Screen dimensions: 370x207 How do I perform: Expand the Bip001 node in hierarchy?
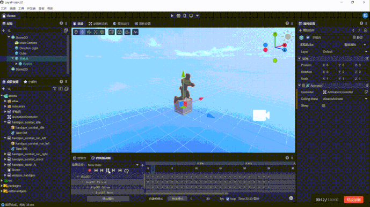click(17, 64)
